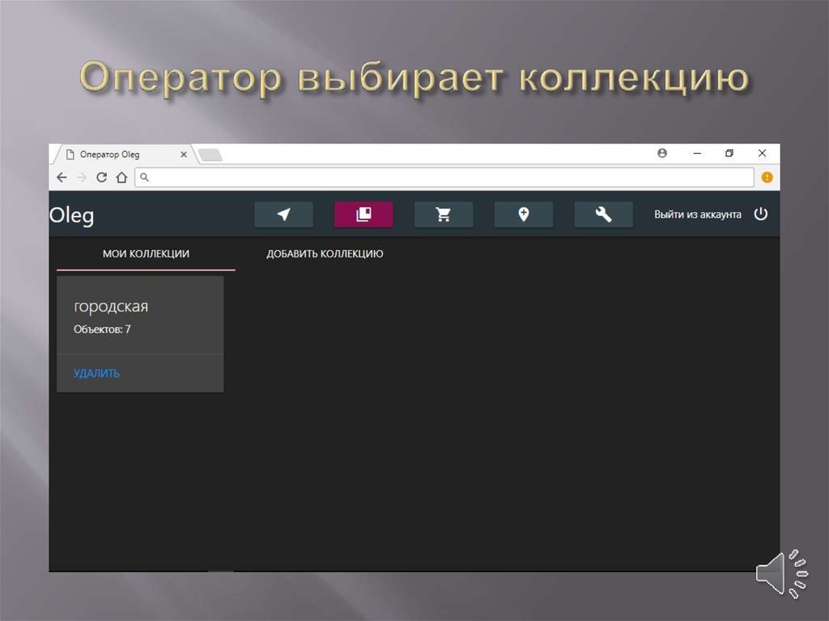Click the browser profile icon
Screen dimensions: 829x621
point(662,153)
